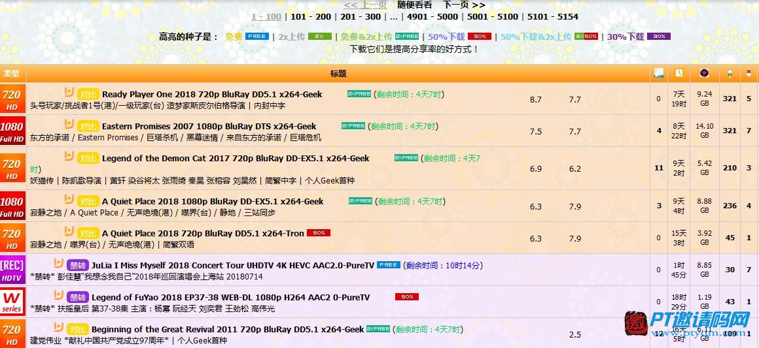This screenshot has height=348, width=759.
Task: Open Eastern Promises 2007 1080p torrent title
Action: pyautogui.click(x=209, y=127)
